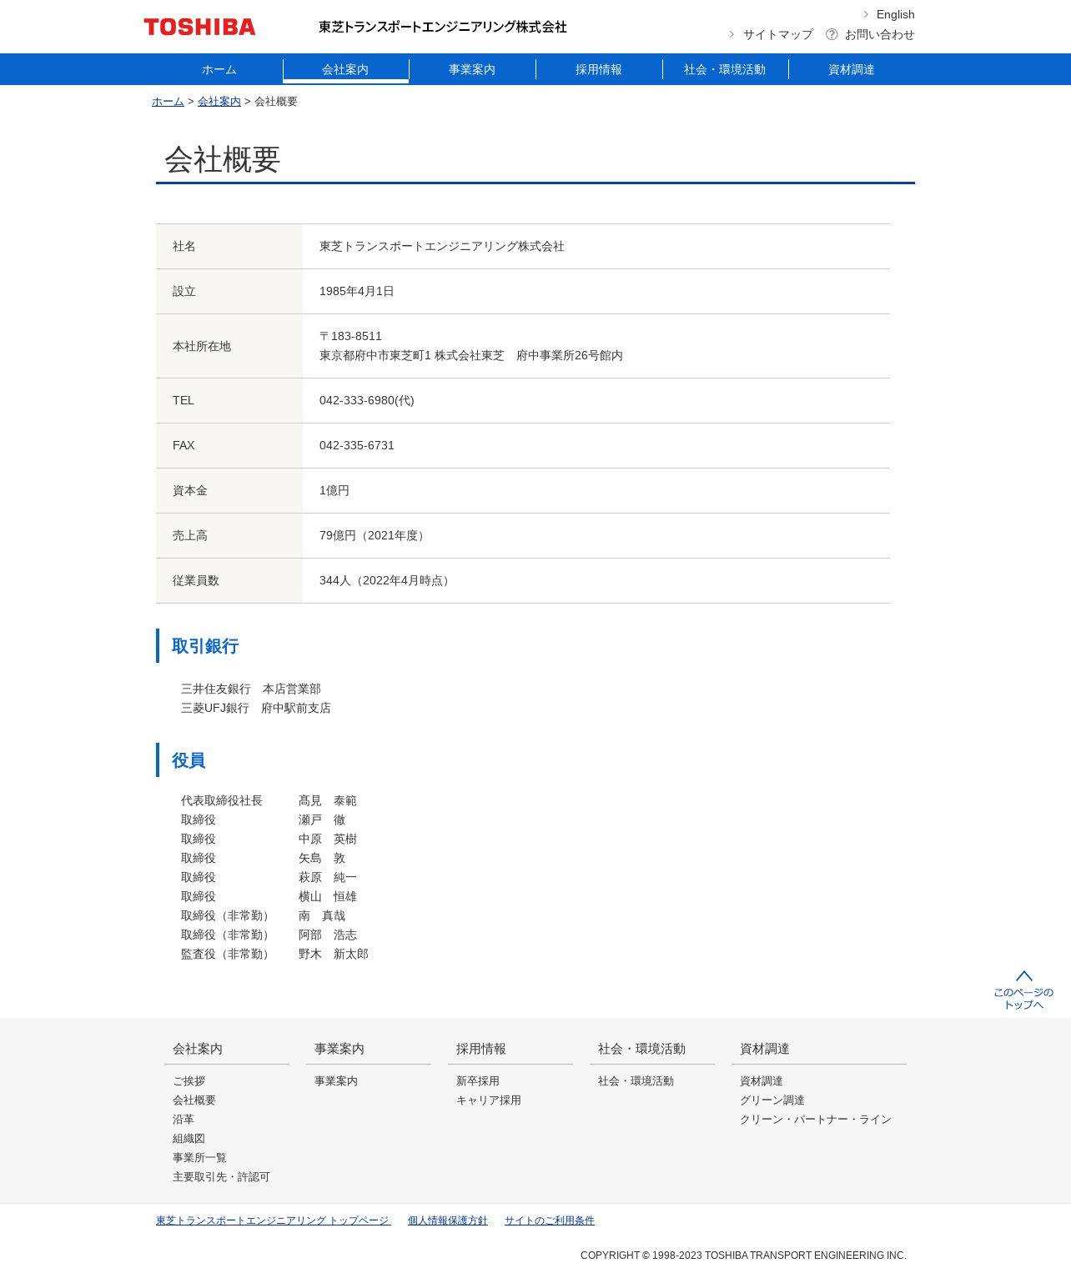Click the 042-335-6731 fax number
The width and height of the screenshot is (1071, 1273).
pyautogui.click(x=357, y=445)
